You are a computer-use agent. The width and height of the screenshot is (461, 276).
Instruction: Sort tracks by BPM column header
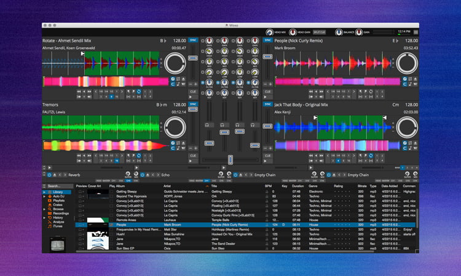pyautogui.click(x=267, y=185)
